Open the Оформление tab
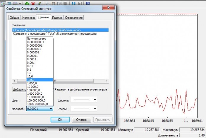The image size is (206, 138). (74, 18)
